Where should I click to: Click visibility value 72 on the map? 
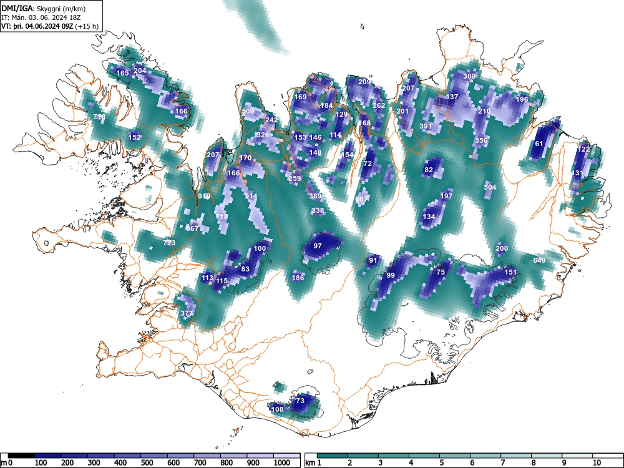[368, 163]
